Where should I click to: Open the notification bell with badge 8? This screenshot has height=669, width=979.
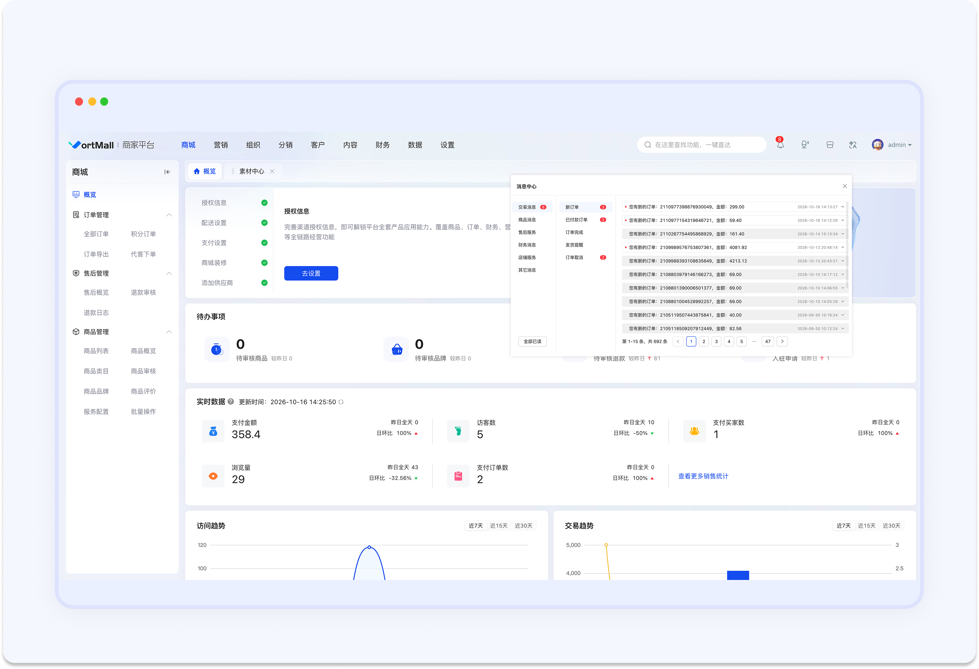[x=780, y=145]
